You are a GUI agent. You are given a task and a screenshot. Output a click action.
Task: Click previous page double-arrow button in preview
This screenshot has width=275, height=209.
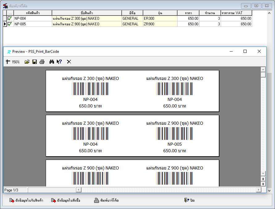click(263, 179)
